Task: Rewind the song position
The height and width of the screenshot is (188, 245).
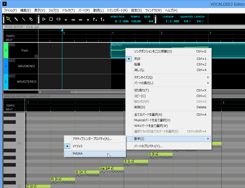Action: 73,20
